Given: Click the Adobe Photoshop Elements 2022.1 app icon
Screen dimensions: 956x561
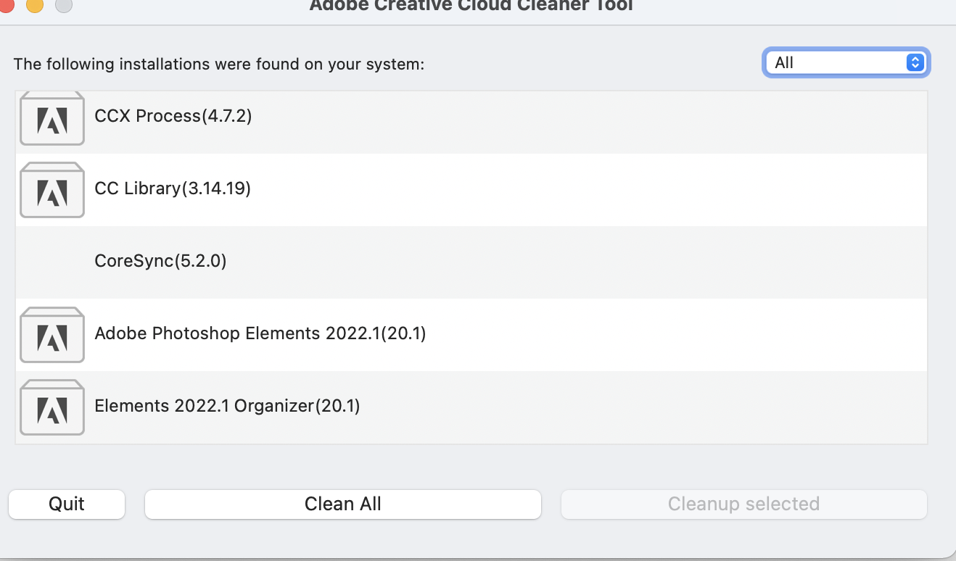Looking at the screenshot, I should pos(51,335).
